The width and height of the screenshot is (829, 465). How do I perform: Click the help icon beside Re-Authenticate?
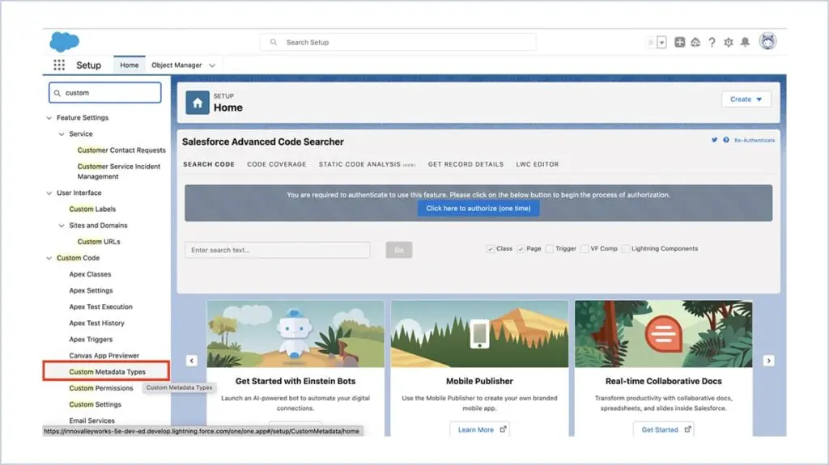[x=726, y=140]
